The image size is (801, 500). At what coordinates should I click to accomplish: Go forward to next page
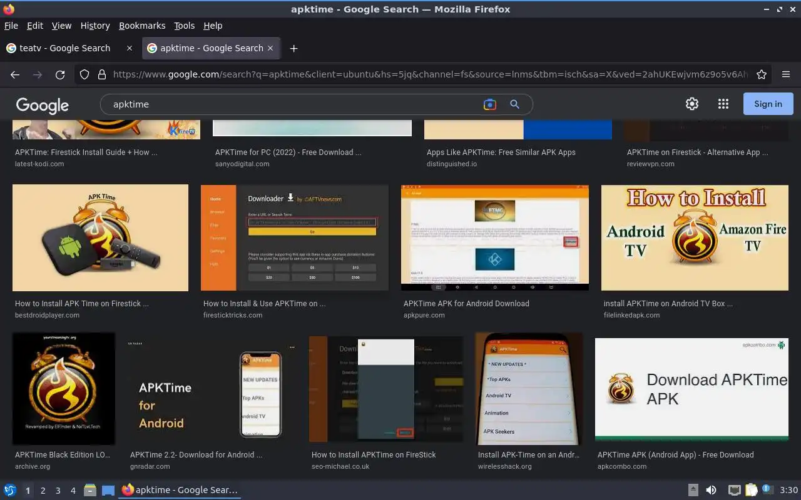(x=38, y=74)
